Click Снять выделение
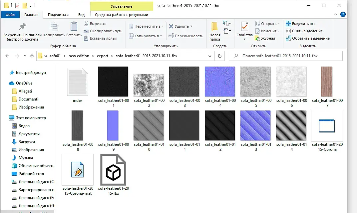This screenshot has width=357, height=213. click(x=304, y=31)
